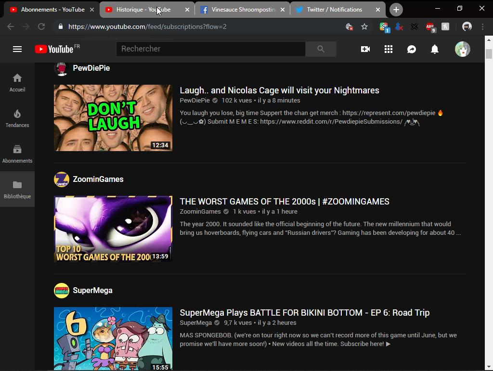This screenshot has width=493, height=371.
Task: Click the site lock icon in the address bar
Action: tap(61, 26)
